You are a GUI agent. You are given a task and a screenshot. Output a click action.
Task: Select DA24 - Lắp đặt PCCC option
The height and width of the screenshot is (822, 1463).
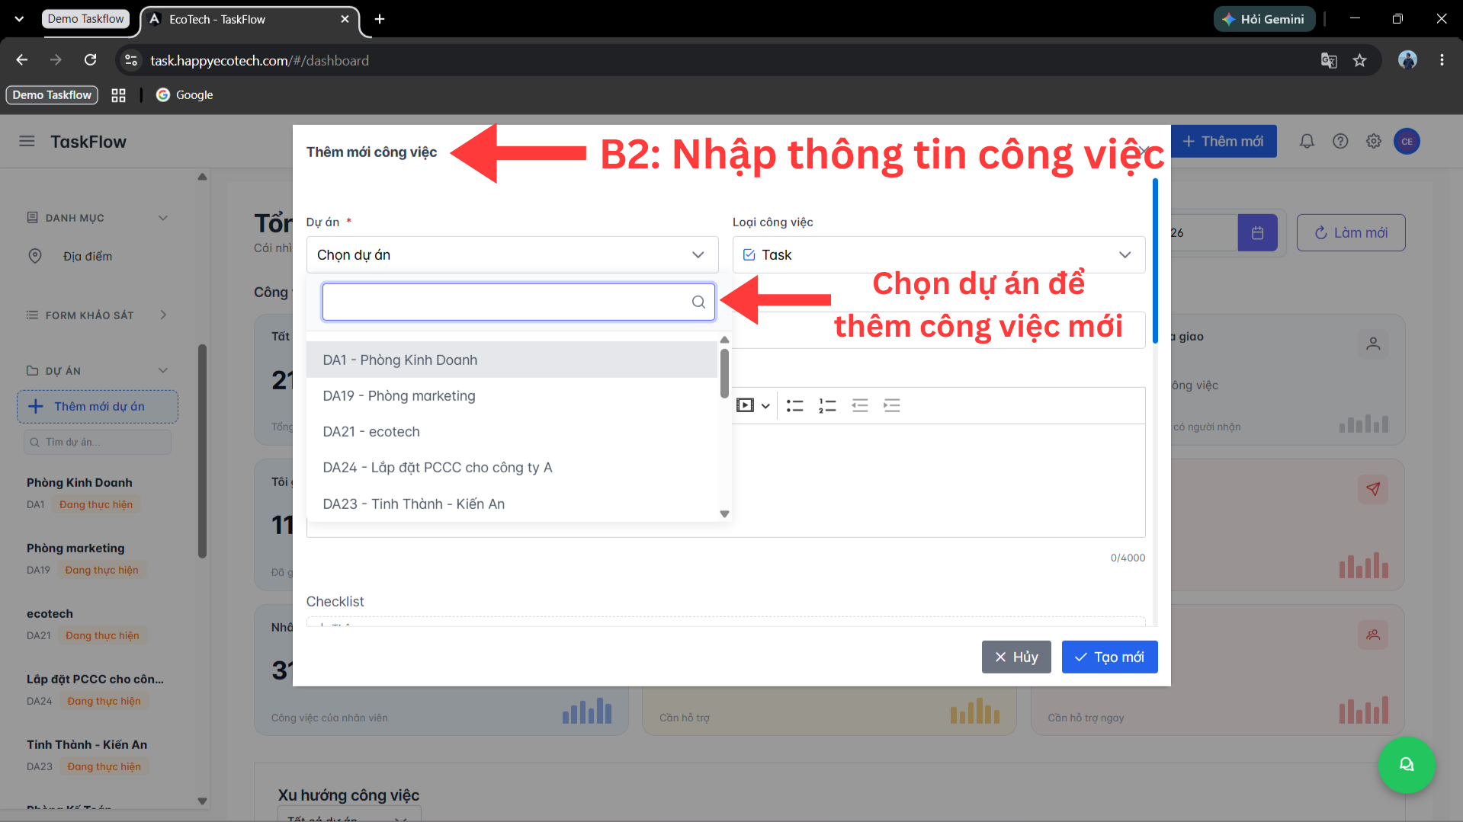point(512,468)
